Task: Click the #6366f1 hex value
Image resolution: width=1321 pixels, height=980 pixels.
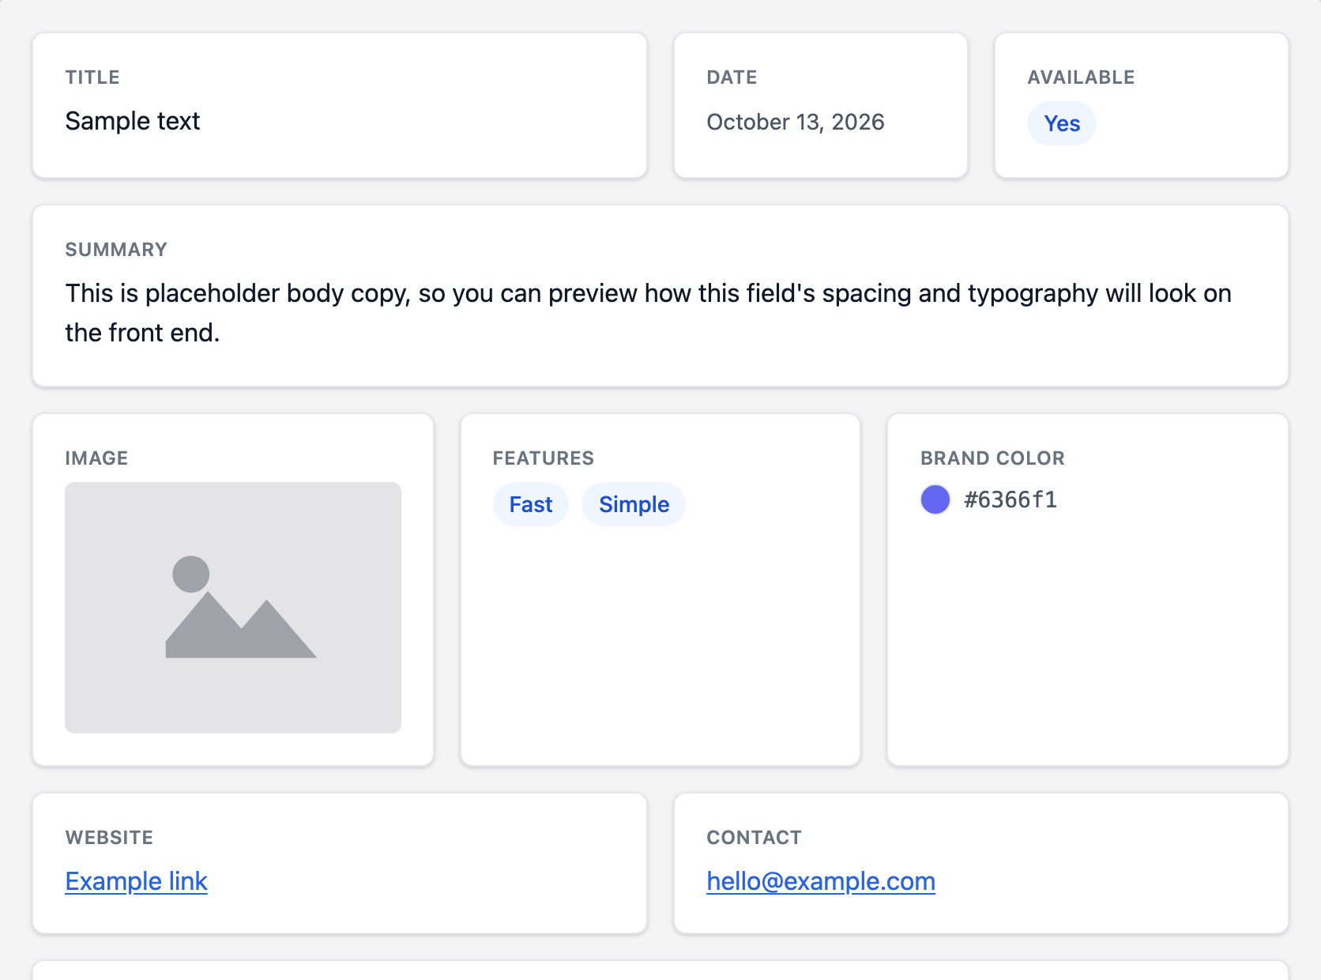Action: [1011, 499]
